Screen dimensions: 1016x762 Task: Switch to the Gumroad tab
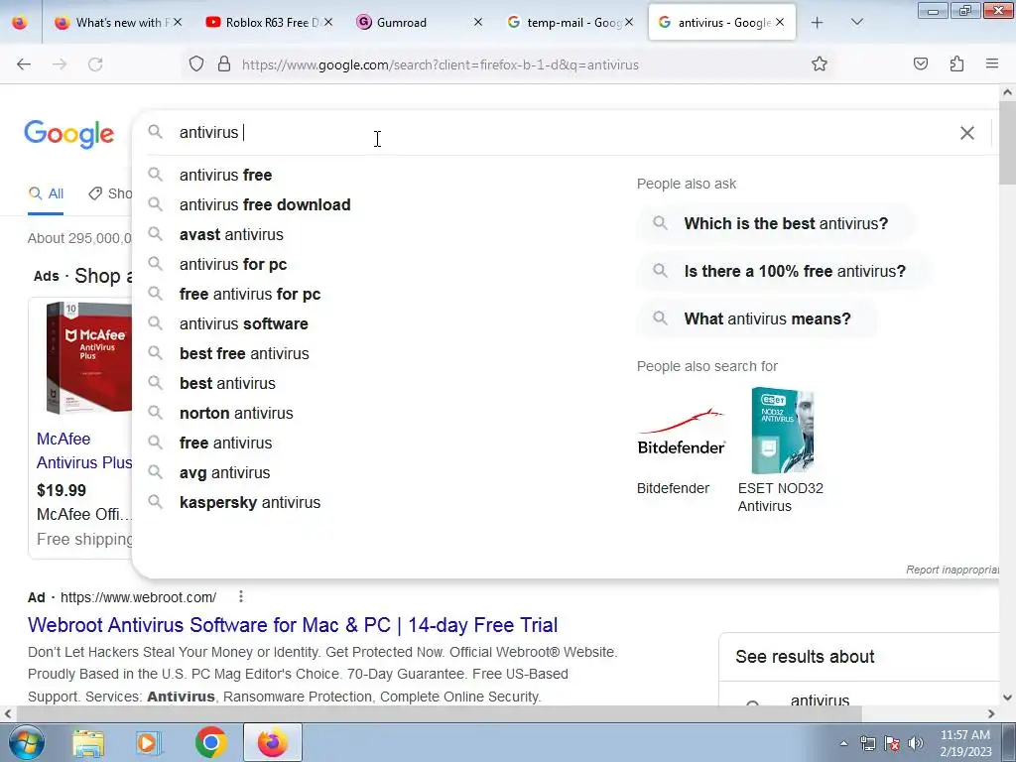[420, 23]
